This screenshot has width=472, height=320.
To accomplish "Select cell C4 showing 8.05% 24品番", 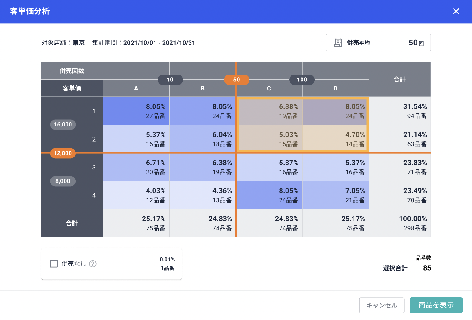I will click(270, 195).
